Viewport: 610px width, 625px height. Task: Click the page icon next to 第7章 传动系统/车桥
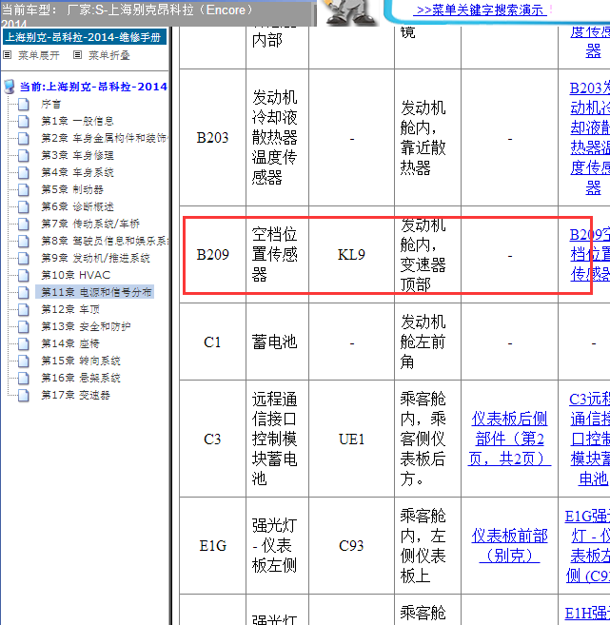point(24,224)
